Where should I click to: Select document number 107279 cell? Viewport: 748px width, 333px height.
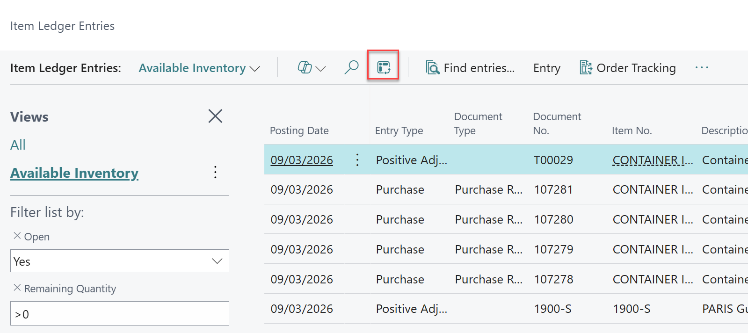tap(553, 249)
